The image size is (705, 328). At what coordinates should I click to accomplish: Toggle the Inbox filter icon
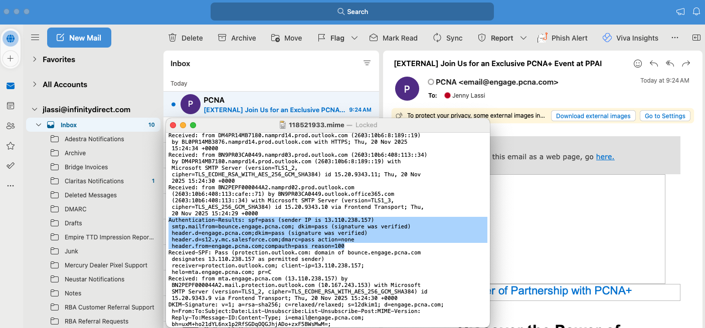pos(367,63)
